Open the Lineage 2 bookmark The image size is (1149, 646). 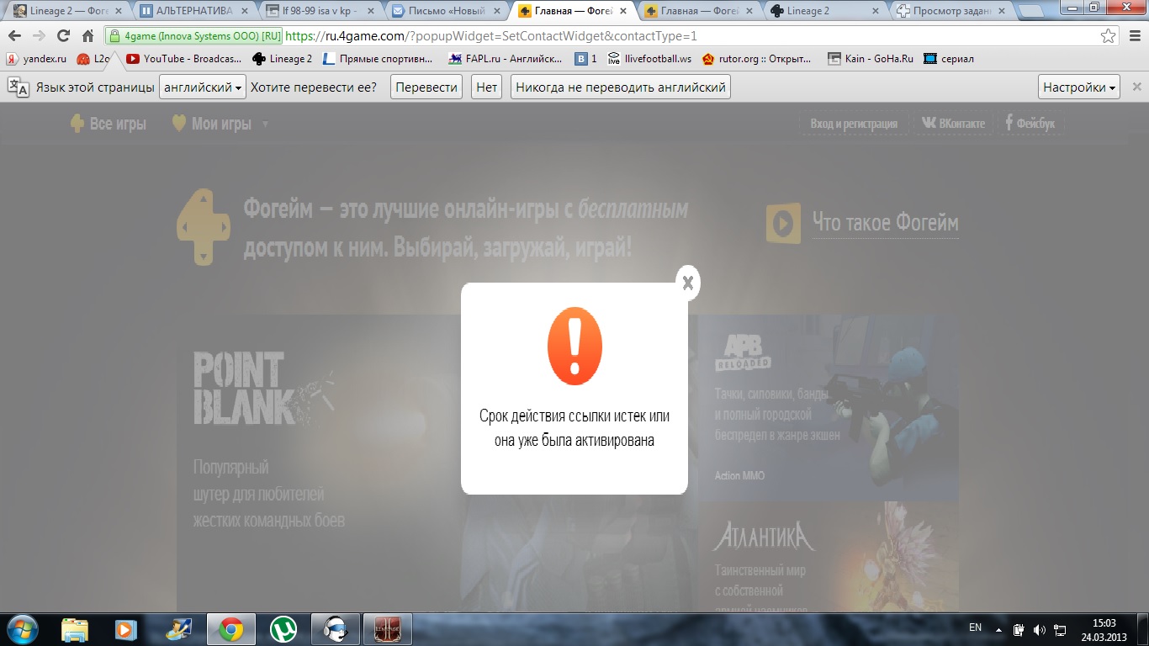point(283,59)
